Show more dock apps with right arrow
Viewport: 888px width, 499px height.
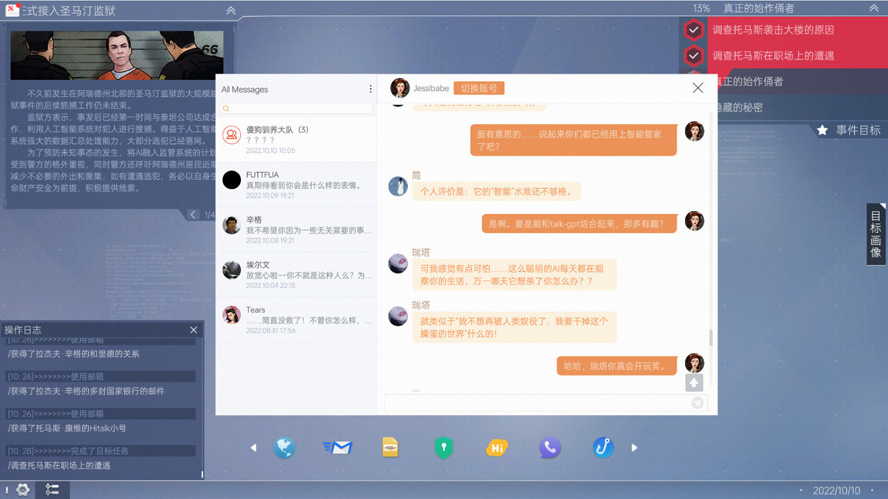[634, 448]
